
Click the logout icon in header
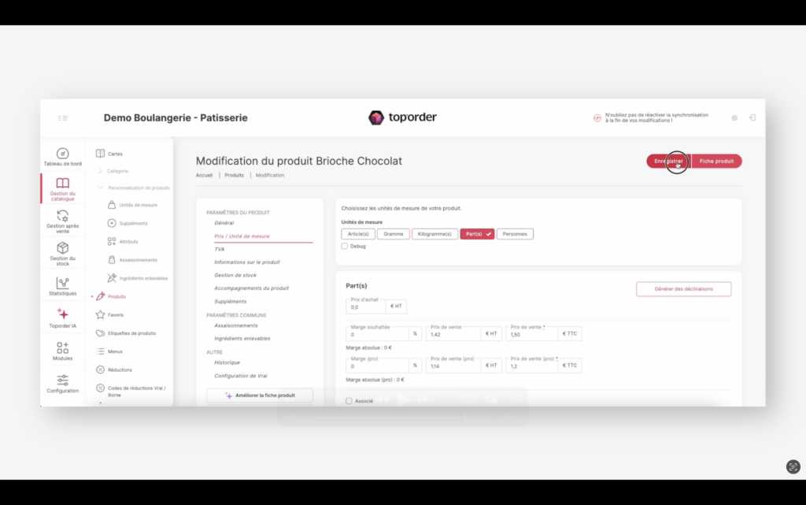752,117
